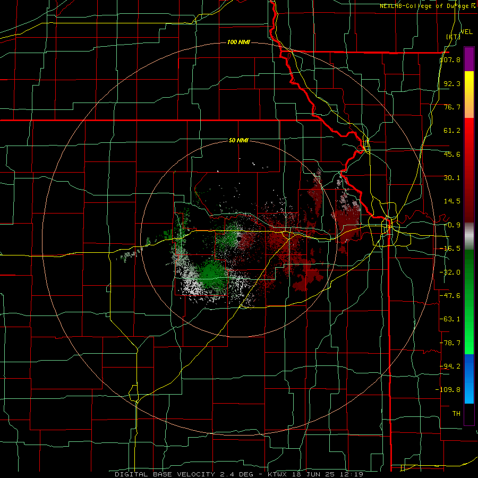The height and width of the screenshot is (478, 478).
Task: Click the DIGITAL BASE VELOCITY product title
Action: coord(165,474)
